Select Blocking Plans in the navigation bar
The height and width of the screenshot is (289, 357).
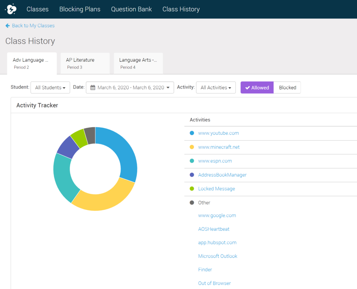pyautogui.click(x=80, y=9)
